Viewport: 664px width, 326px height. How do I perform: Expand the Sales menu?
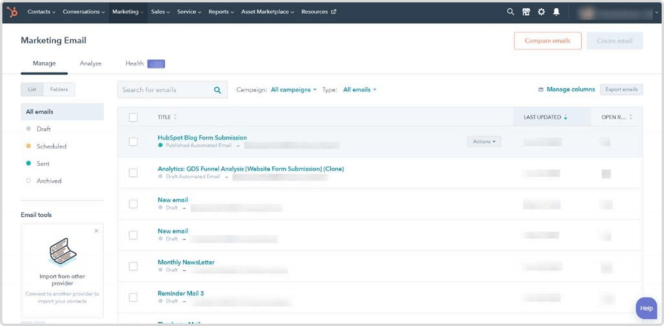(161, 12)
